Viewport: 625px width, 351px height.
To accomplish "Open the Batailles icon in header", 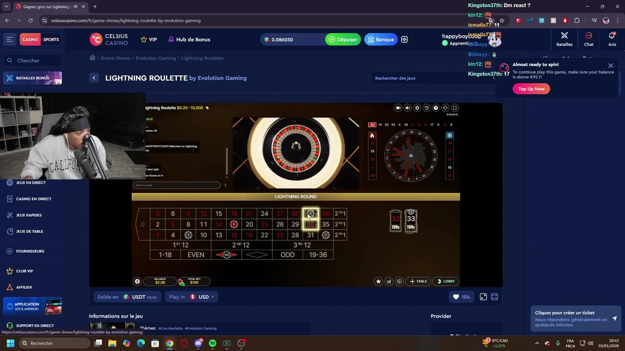I will [564, 39].
